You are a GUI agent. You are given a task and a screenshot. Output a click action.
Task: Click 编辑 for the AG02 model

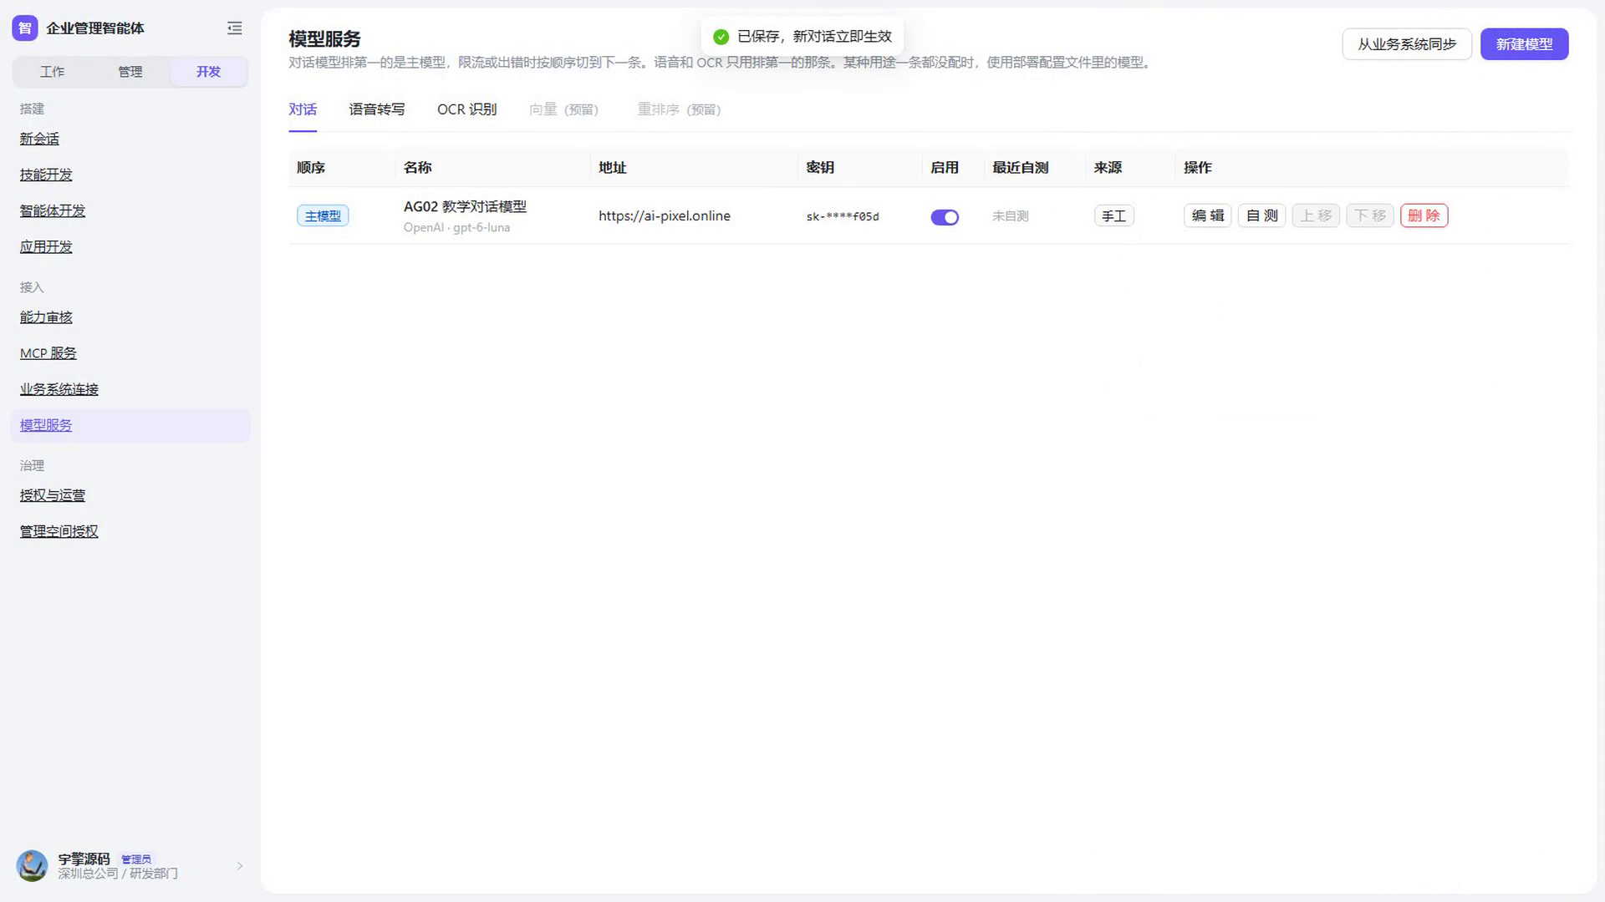click(1207, 215)
